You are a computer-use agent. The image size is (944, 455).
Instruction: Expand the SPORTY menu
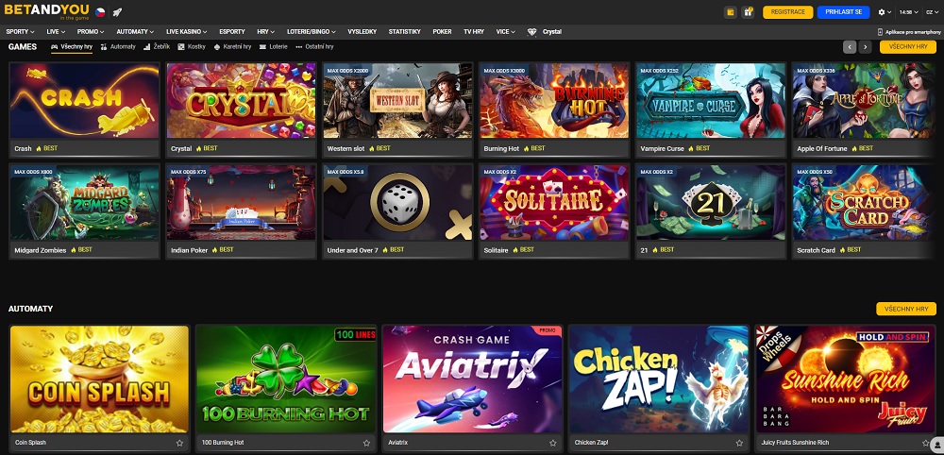[x=20, y=32]
